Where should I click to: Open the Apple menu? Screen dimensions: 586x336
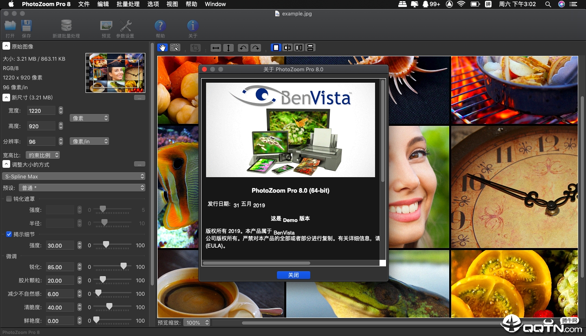point(11,4)
